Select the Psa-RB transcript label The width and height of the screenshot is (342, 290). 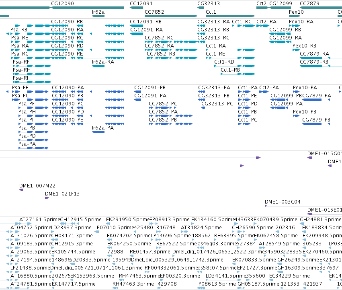coord(19,30)
